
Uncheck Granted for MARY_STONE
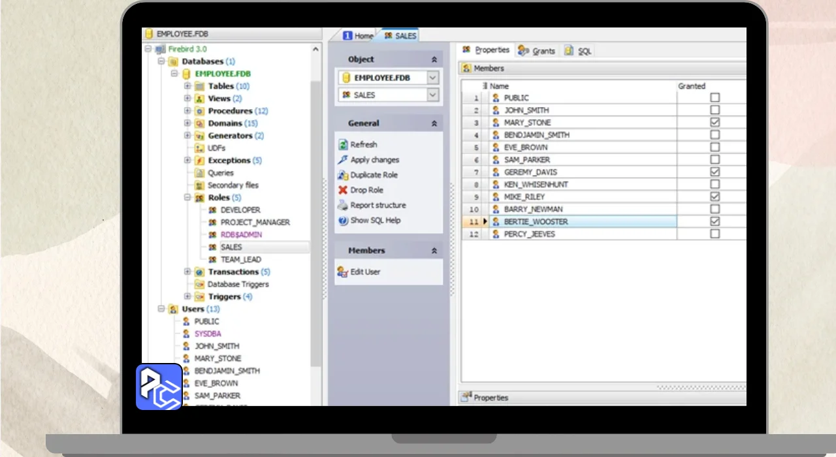click(715, 123)
